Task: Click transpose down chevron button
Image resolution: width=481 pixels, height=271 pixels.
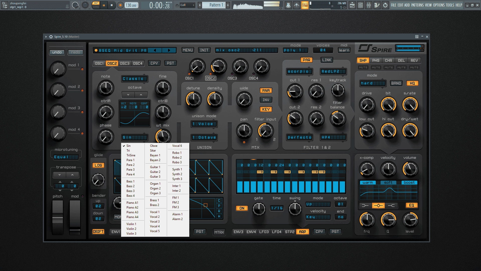Action: coord(60,175)
